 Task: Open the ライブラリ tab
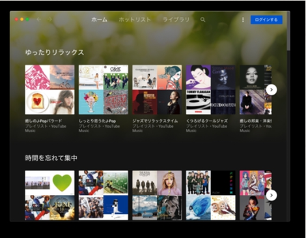(x=176, y=20)
